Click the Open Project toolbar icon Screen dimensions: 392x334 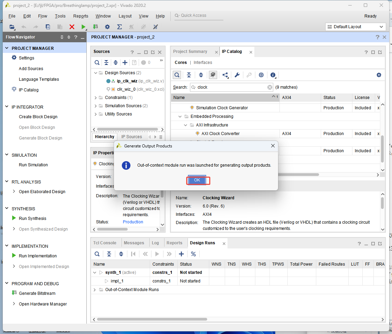[x=12, y=27]
